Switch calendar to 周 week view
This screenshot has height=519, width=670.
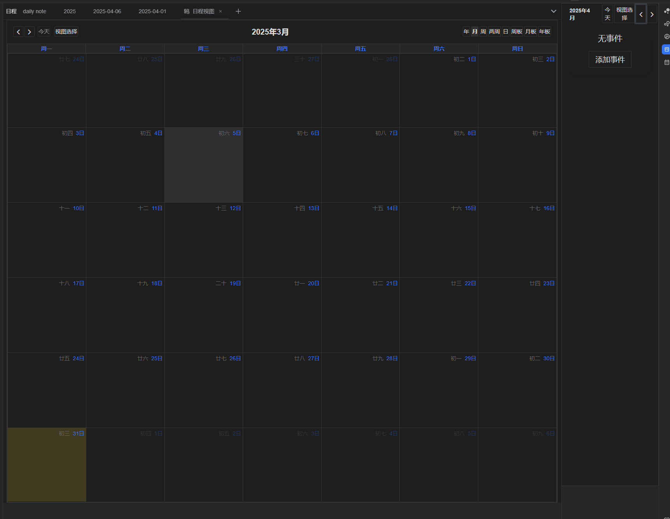point(483,32)
